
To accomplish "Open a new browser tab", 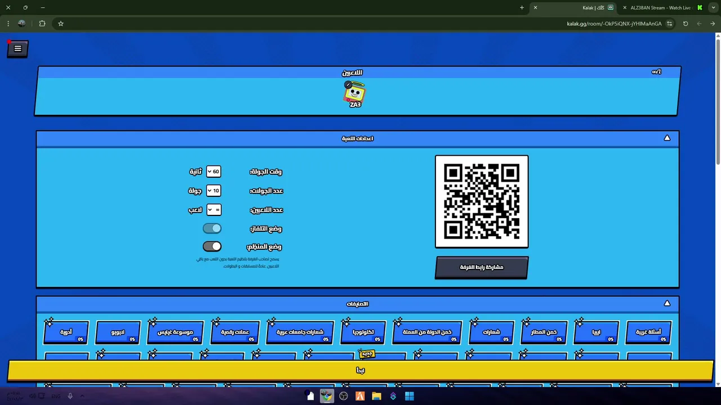I will (x=522, y=8).
